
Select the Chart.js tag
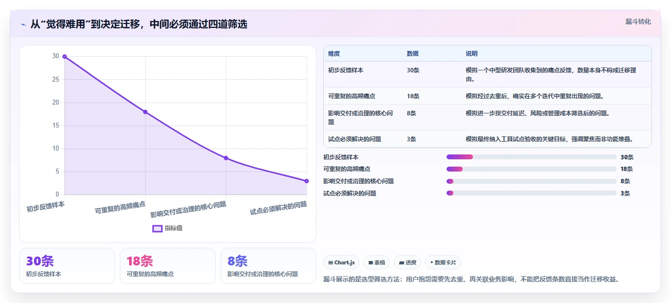341,262
